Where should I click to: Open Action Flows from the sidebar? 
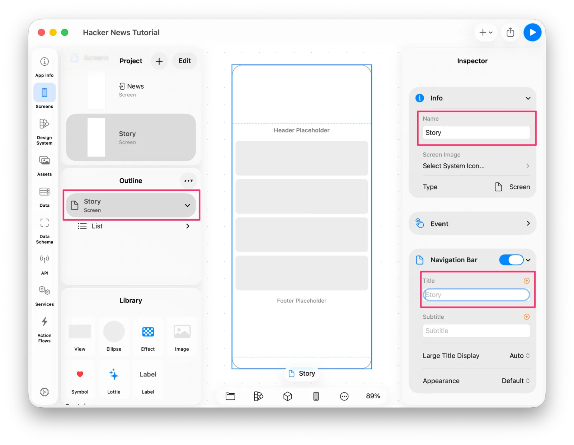tap(44, 329)
